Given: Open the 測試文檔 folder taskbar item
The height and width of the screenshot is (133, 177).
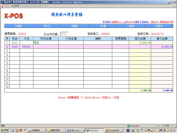Looking at the screenshot, I should [56, 130].
